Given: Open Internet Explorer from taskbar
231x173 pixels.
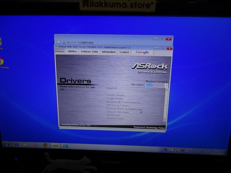Looking at the screenshot, I should tap(16, 145).
